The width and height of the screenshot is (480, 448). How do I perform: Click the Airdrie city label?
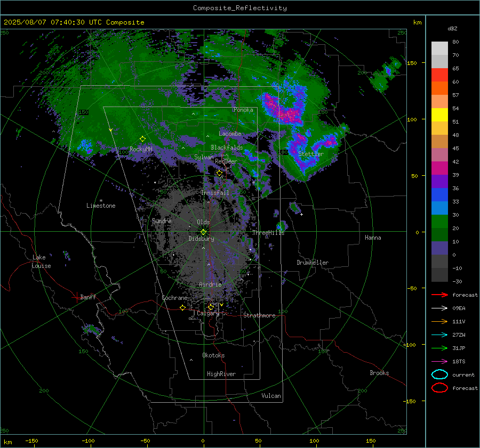click(210, 284)
